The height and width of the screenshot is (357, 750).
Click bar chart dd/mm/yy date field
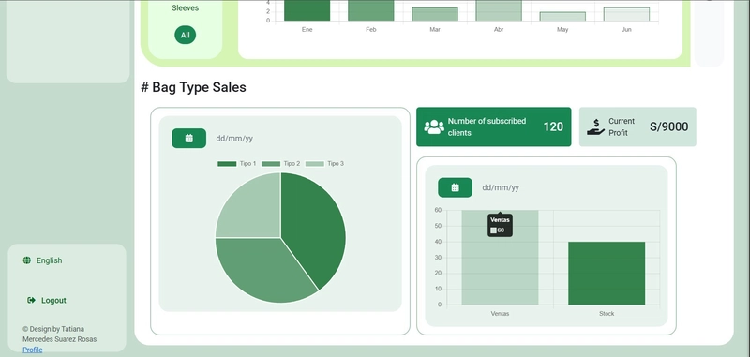pyautogui.click(x=501, y=187)
